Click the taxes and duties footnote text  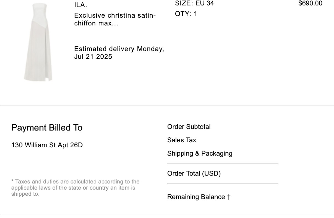pos(75,188)
